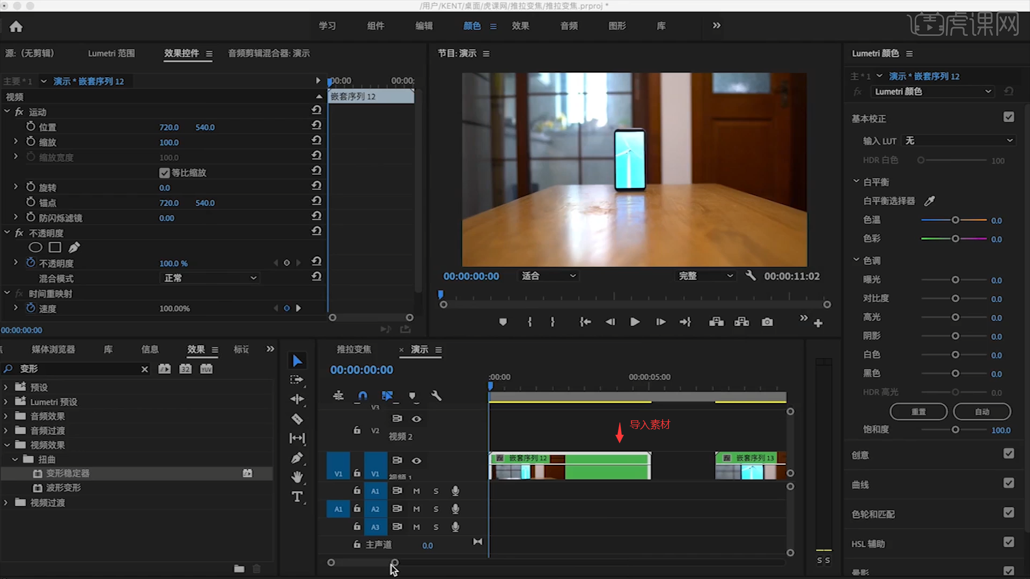Select the Ripple Edit tool

click(297, 399)
